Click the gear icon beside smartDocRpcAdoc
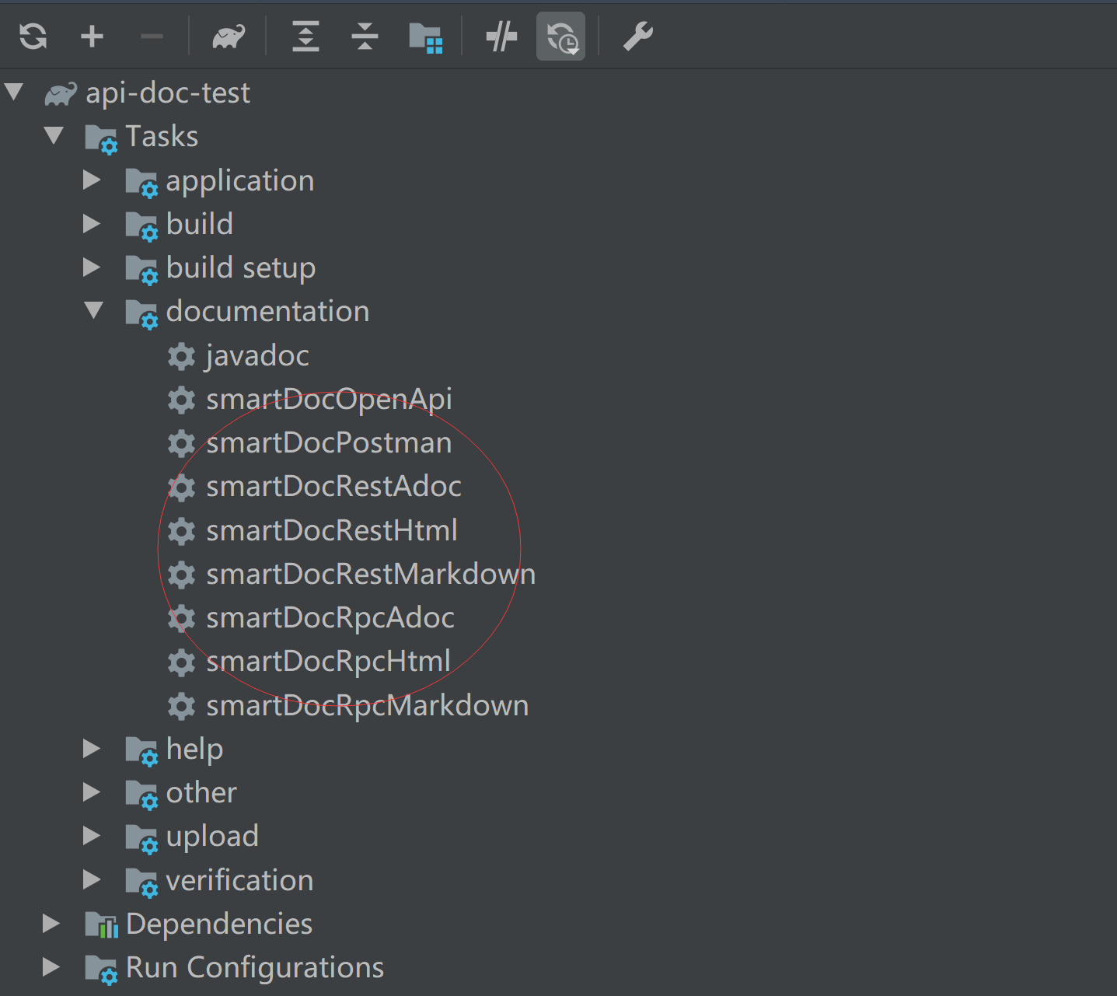The height and width of the screenshot is (996, 1117). 182,618
